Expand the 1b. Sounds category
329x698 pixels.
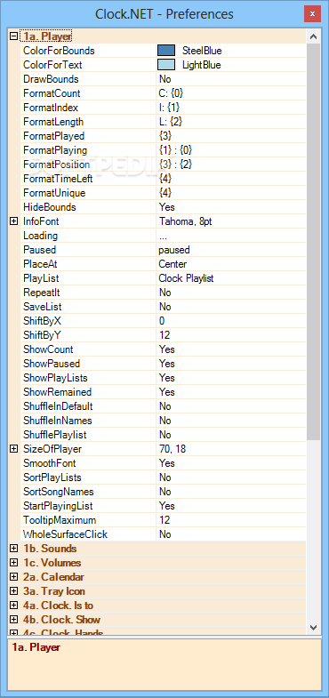14,549
